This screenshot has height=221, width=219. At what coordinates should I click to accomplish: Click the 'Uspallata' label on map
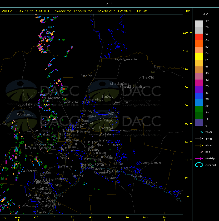tap(25, 104)
